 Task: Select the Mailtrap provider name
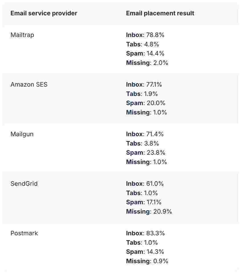point(22,35)
